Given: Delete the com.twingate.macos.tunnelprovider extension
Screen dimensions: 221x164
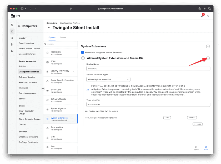Looking at the screenshot, I should 192,118.
